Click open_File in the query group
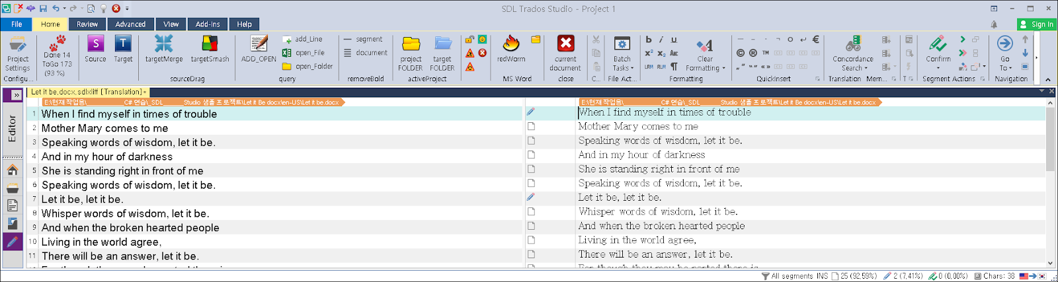This screenshot has width=1058, height=282. pyautogui.click(x=304, y=53)
